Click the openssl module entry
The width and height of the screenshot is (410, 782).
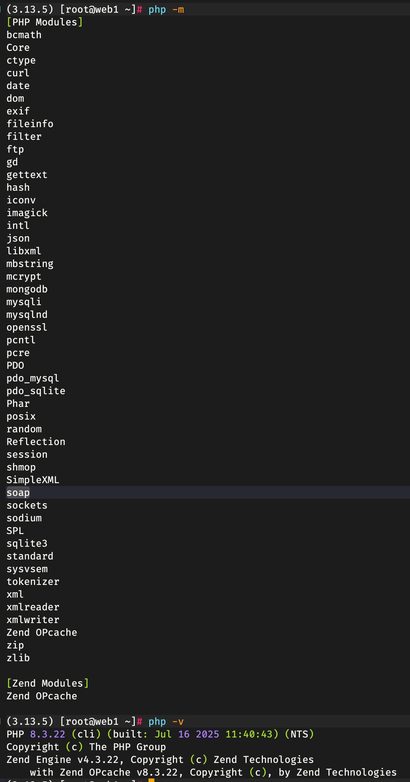click(x=27, y=327)
